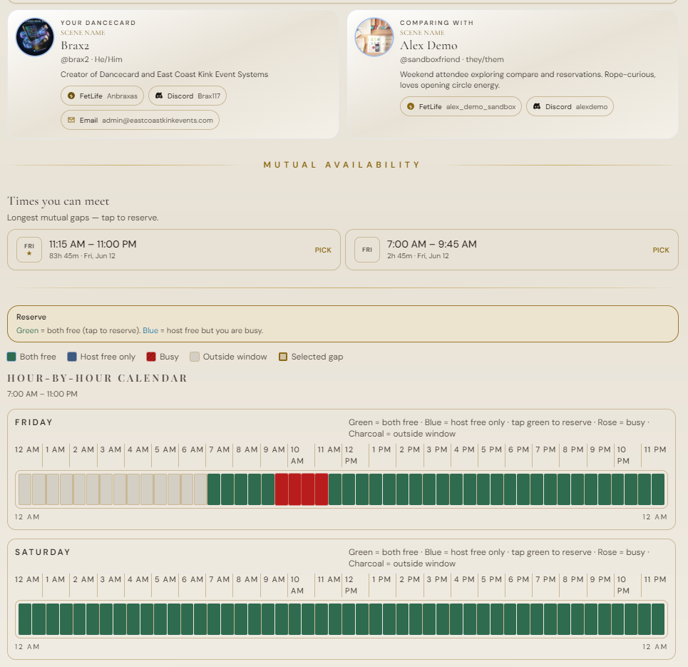Click the Alex Demo scene name
Screen dimensions: 688x667
428,46
